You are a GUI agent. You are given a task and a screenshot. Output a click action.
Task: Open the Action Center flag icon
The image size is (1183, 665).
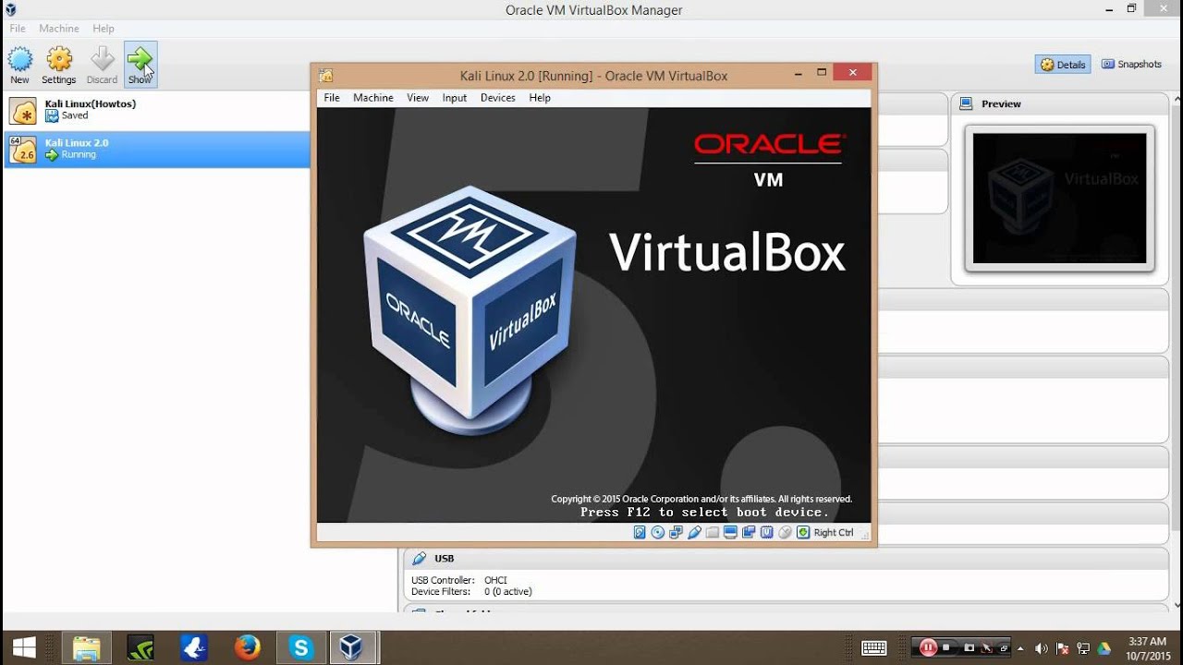(1063, 648)
